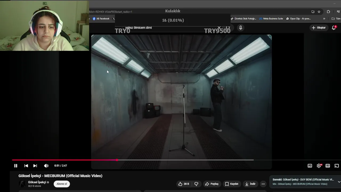Toggle subtitles/captions on the player
The image size is (341, 192).
(310, 166)
